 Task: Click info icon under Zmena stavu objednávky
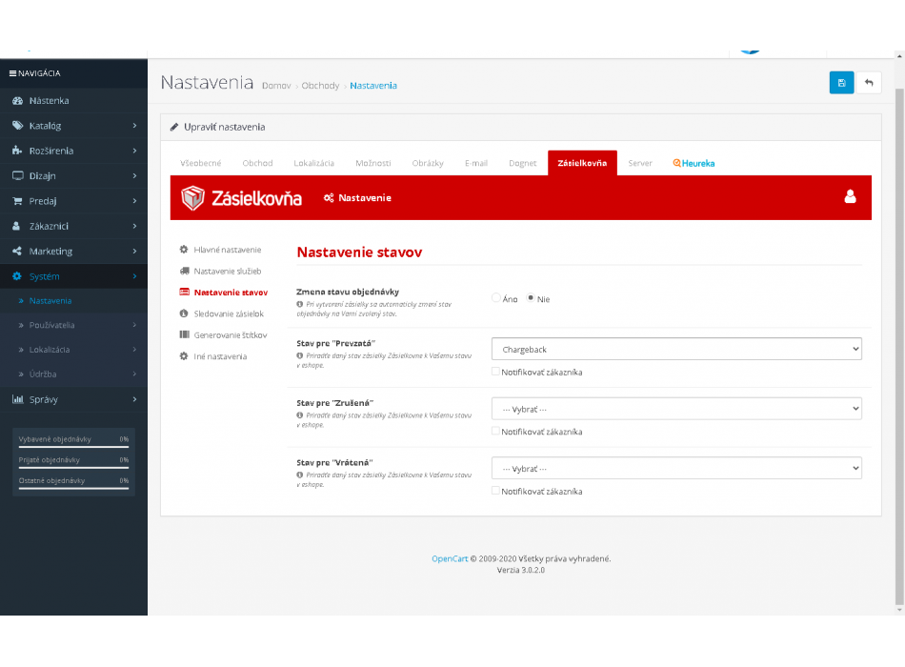pyautogui.click(x=300, y=304)
